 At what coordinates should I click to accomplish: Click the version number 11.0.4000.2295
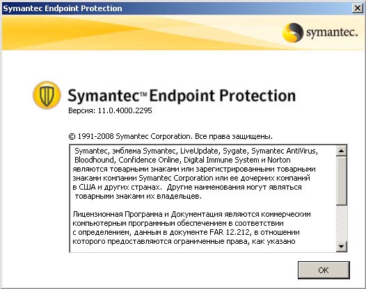pos(125,110)
